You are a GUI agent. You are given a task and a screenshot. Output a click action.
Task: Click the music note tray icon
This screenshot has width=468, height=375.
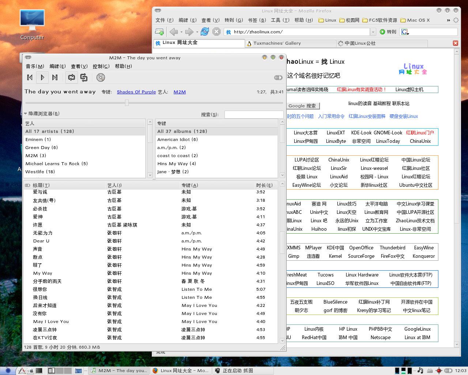tap(420, 371)
